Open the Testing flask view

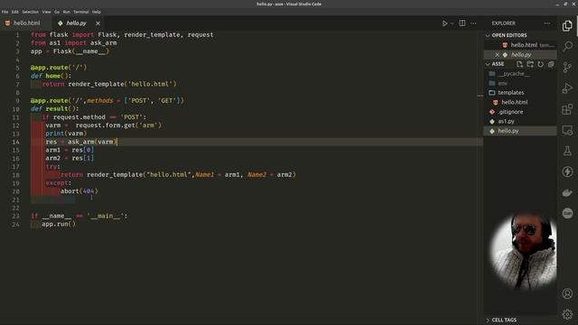(x=567, y=151)
